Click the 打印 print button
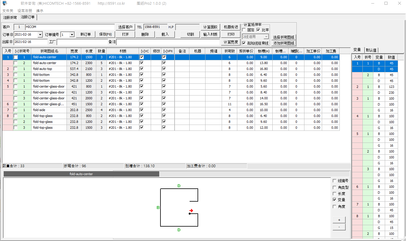Screen dimensions: 406x241 pos(231,34)
